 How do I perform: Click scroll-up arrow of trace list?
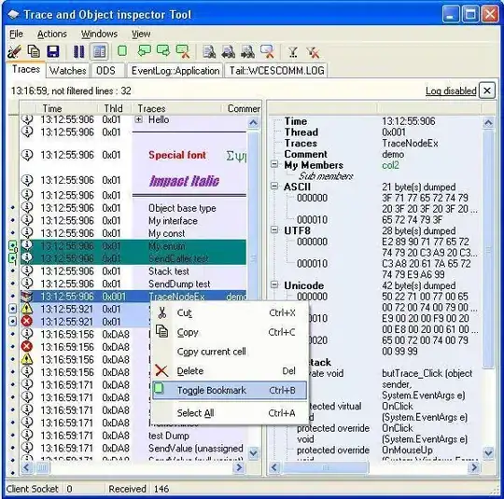(253, 122)
